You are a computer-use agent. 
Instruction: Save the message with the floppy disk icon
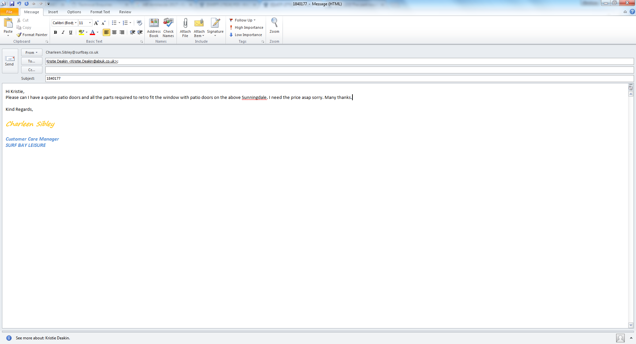12,4
